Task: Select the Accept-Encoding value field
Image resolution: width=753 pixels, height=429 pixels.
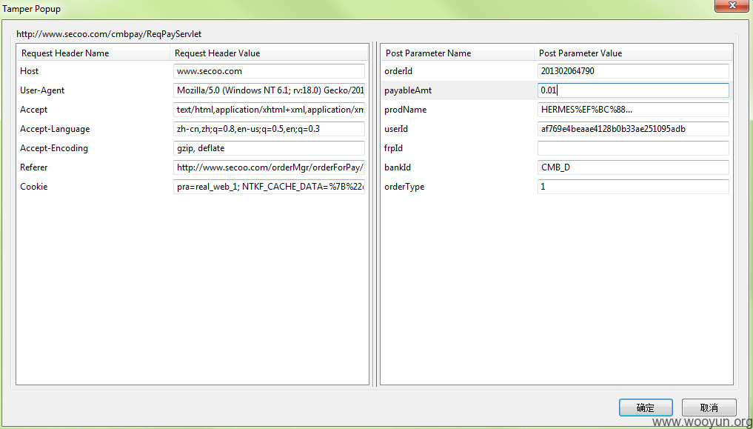Action: click(x=269, y=148)
